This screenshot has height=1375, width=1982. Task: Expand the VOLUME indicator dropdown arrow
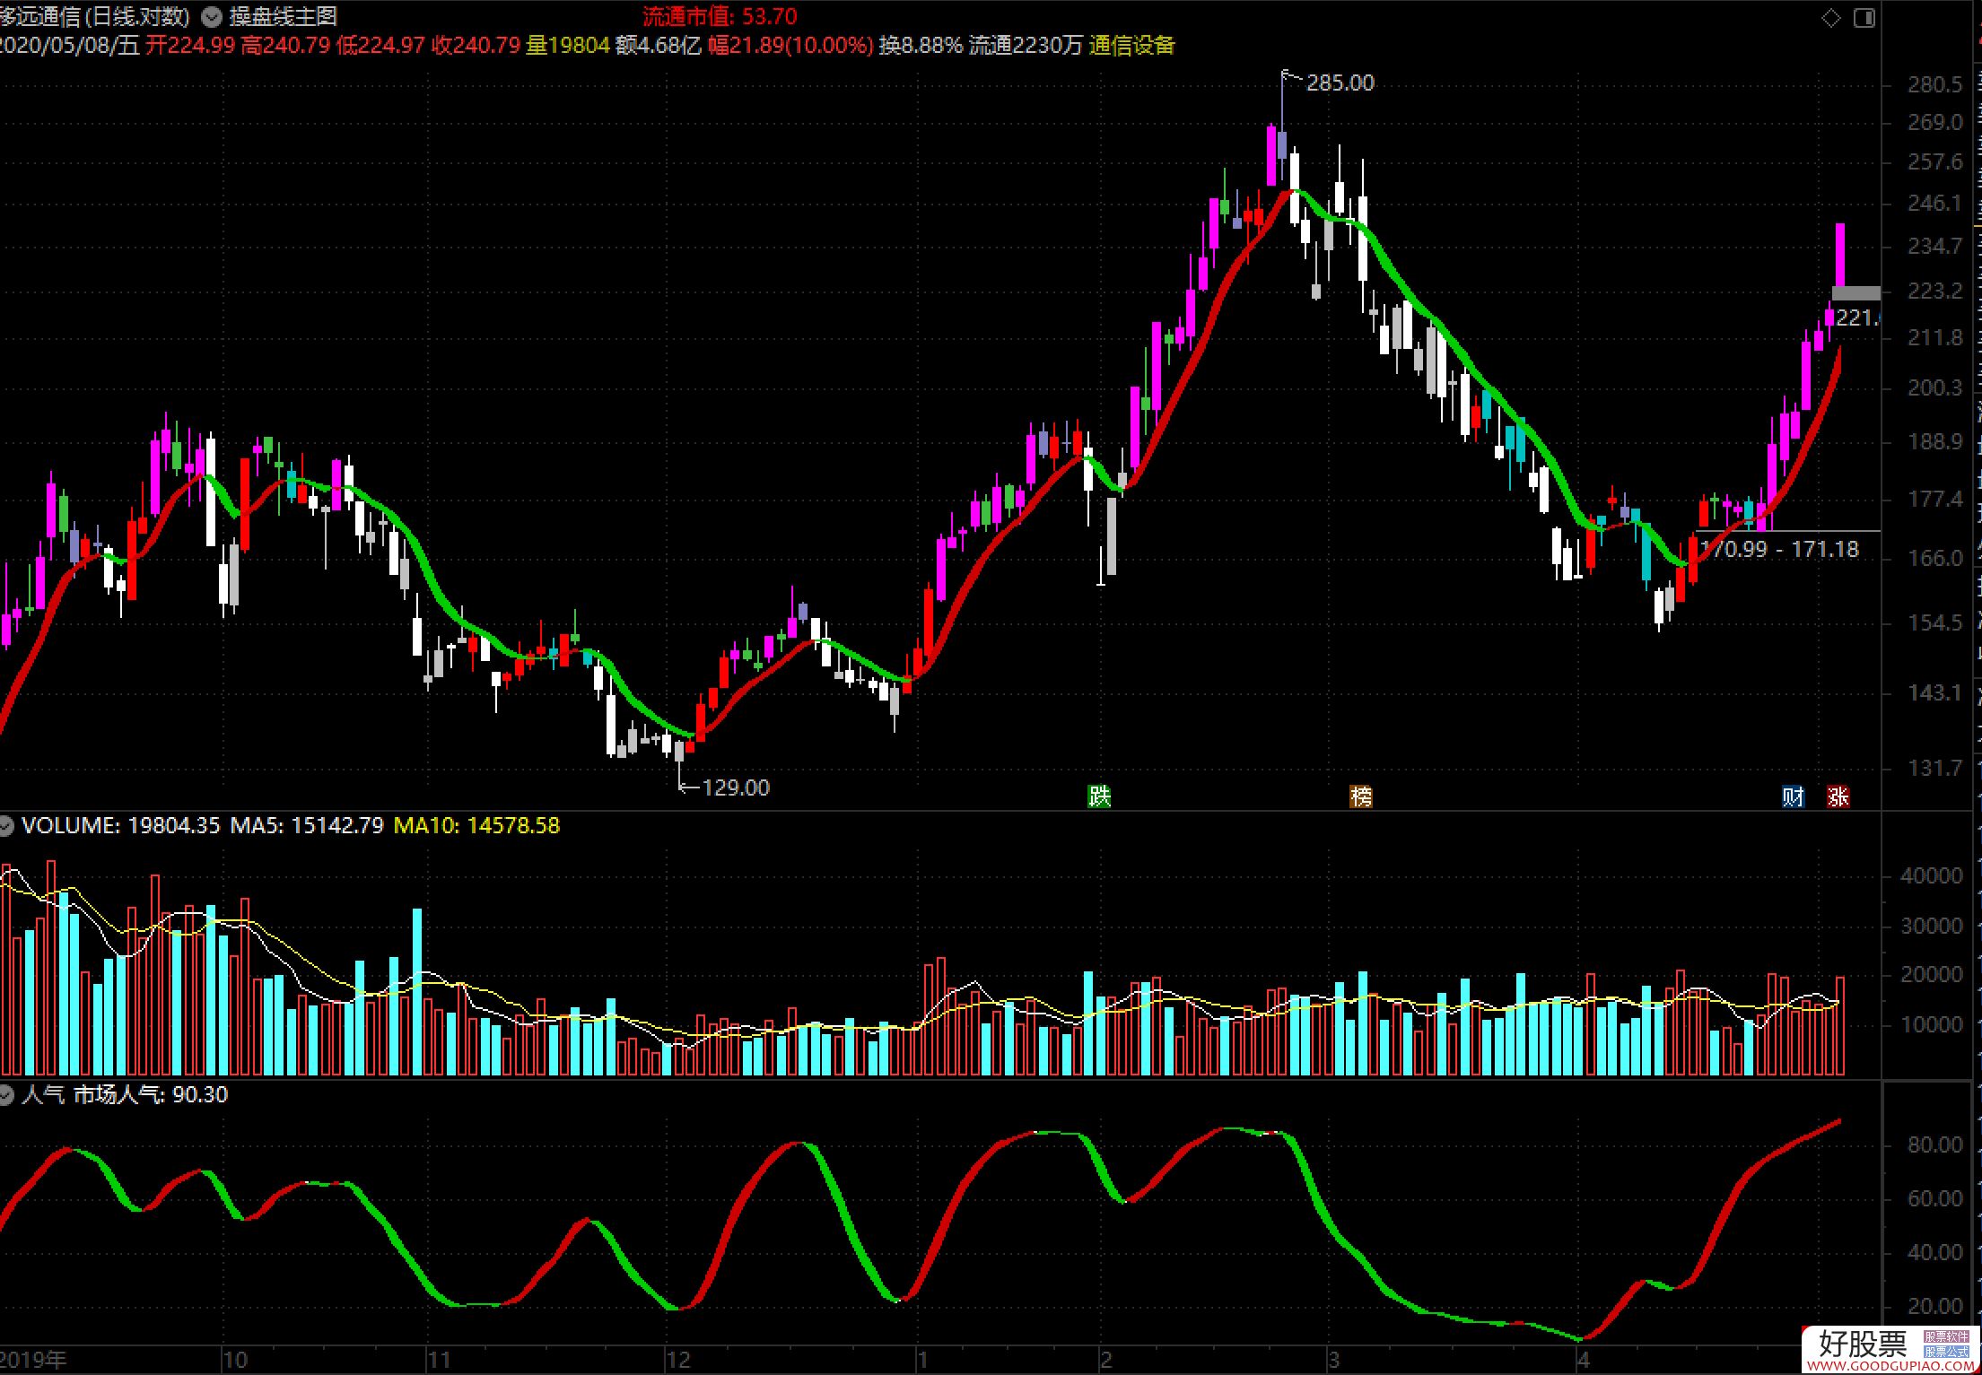pyautogui.click(x=5, y=825)
